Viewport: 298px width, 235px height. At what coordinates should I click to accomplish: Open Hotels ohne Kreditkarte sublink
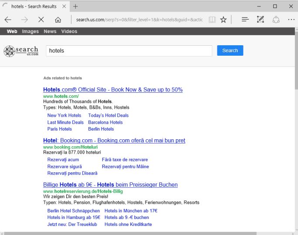[x=128, y=225]
